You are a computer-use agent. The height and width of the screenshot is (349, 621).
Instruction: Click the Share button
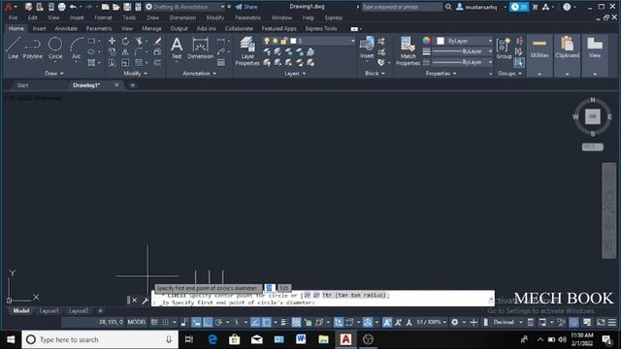coord(246,7)
